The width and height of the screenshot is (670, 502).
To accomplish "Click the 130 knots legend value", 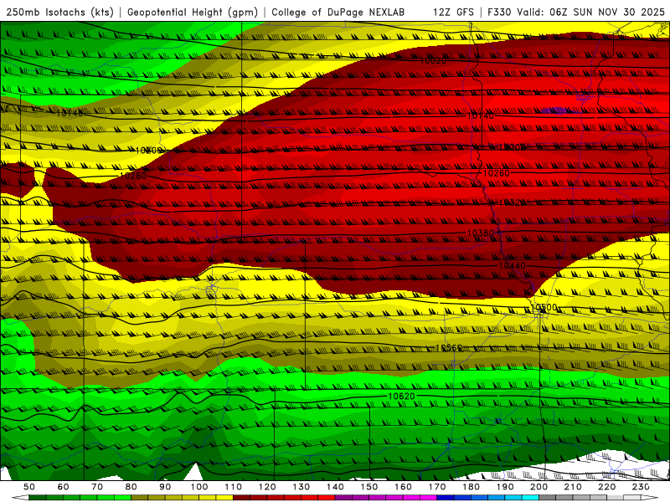I will [301, 487].
